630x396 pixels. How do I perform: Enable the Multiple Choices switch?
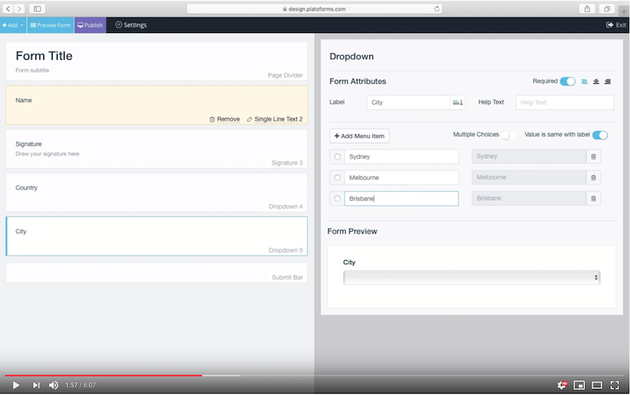(510, 135)
